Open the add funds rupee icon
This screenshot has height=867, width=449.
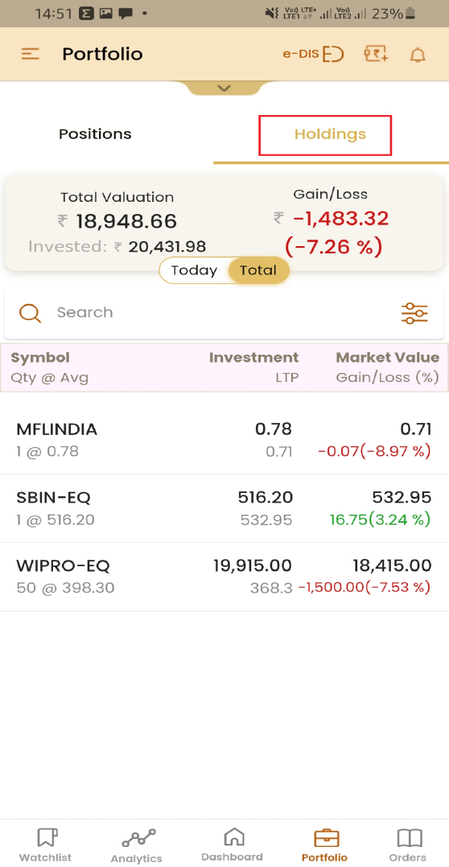pos(376,54)
